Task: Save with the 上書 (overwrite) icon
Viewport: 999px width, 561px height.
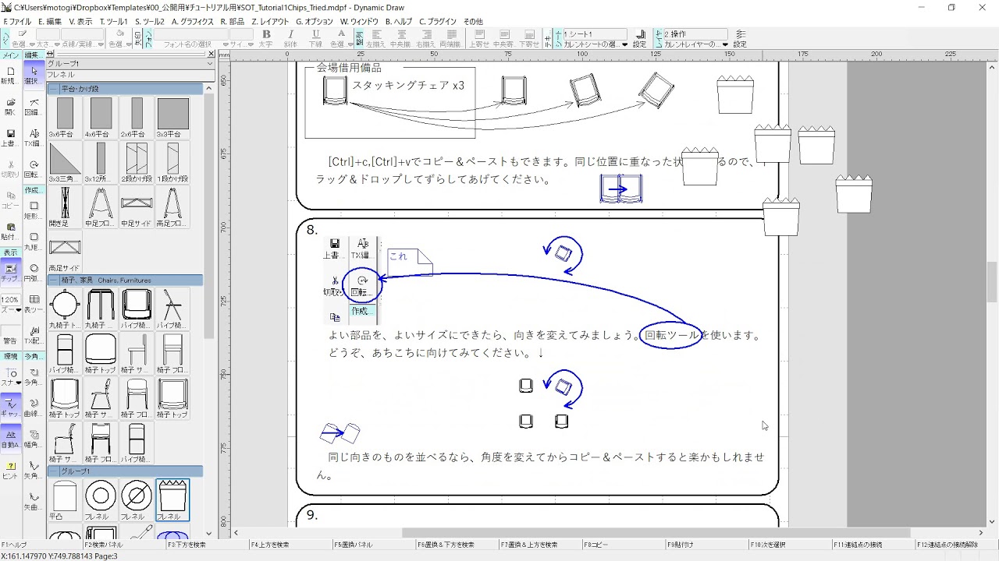Action: [10, 138]
